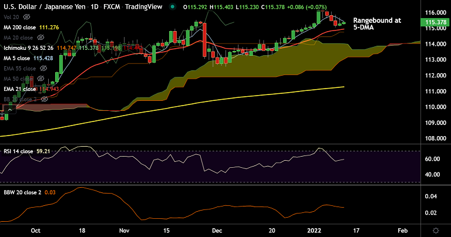Select the MA 20 close indicator label
This screenshot has height=237, width=451.
[x=18, y=38]
